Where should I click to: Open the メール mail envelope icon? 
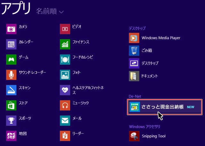coord(65,121)
